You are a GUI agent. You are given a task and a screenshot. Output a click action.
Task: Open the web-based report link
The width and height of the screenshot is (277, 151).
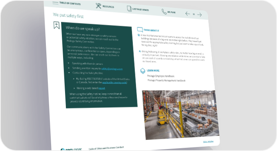[102, 88]
